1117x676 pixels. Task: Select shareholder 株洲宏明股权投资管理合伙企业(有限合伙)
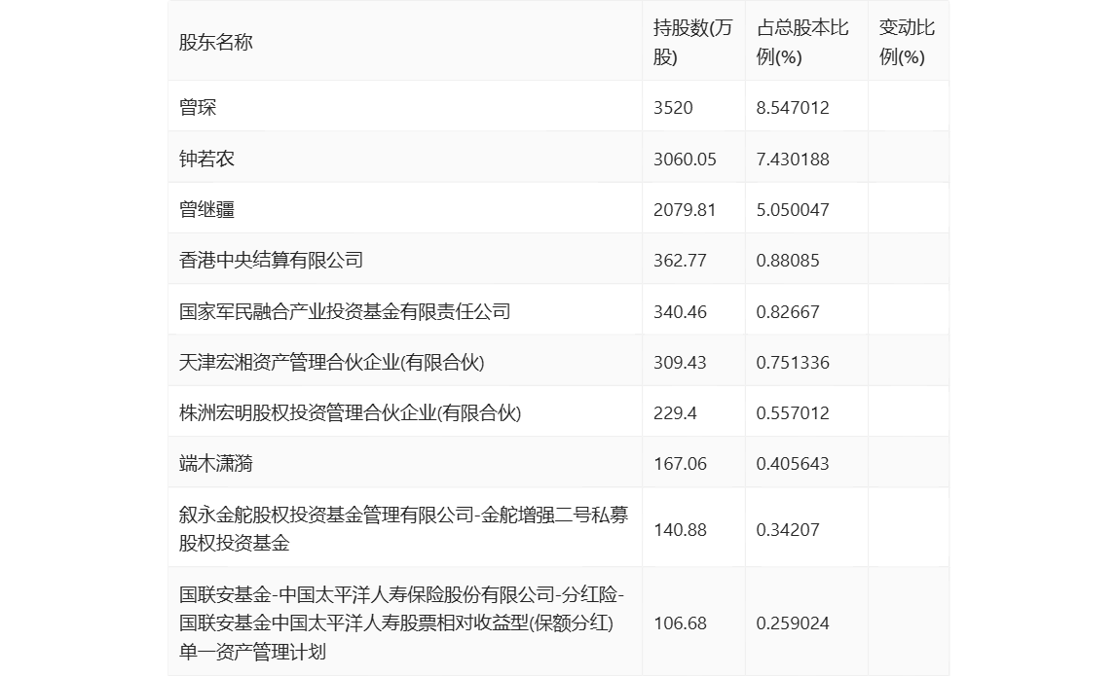tap(351, 412)
